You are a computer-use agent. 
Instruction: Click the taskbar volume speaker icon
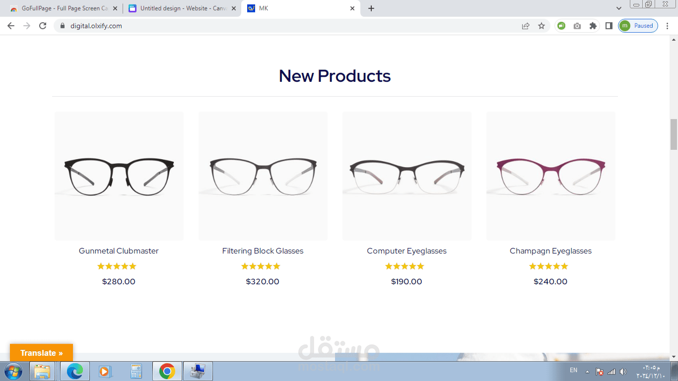tap(623, 372)
